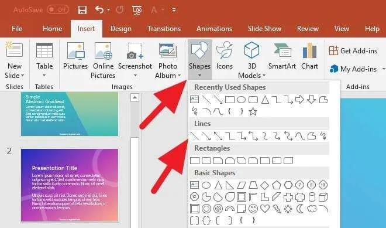This screenshot has height=228, width=386.
Task: Choose the Down Arrow in recent shapes
Action: click(311, 100)
